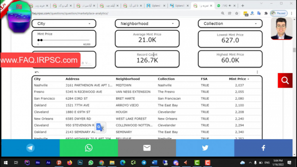This screenshot has height=167, width=297.
Task: Switch to the second Upland tab
Action: [x=180, y=6]
